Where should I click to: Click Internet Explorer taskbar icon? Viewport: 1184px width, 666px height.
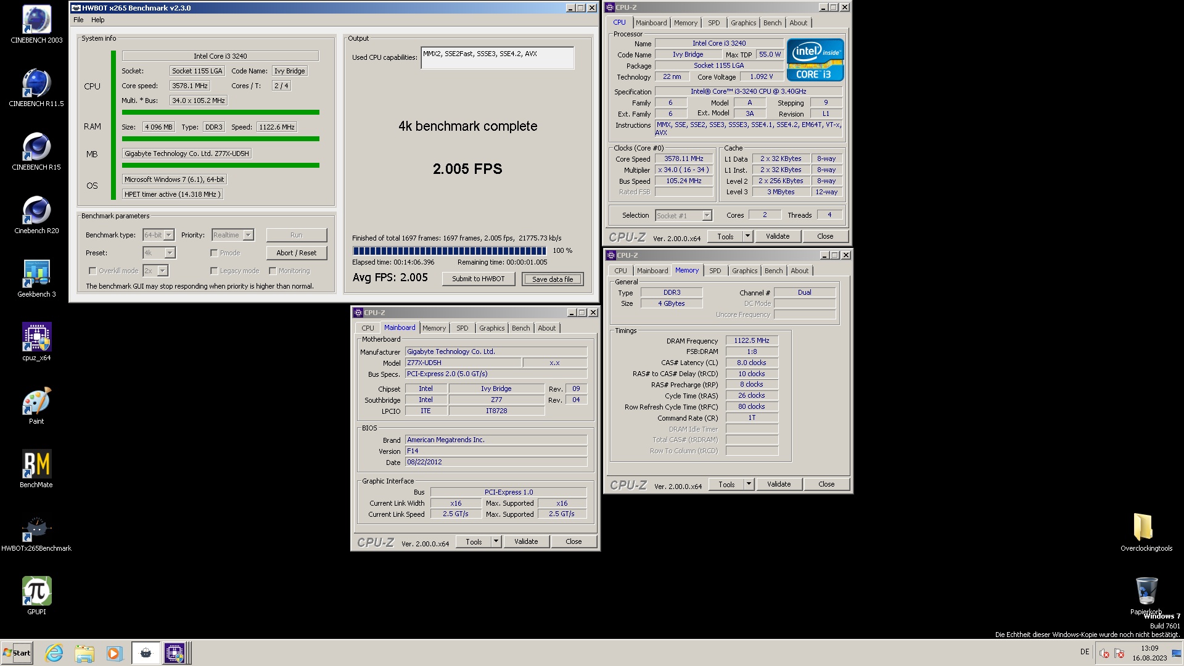(54, 653)
